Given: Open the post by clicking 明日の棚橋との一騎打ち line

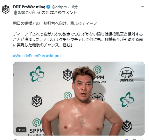Looking at the screenshot, I should point(56,23).
